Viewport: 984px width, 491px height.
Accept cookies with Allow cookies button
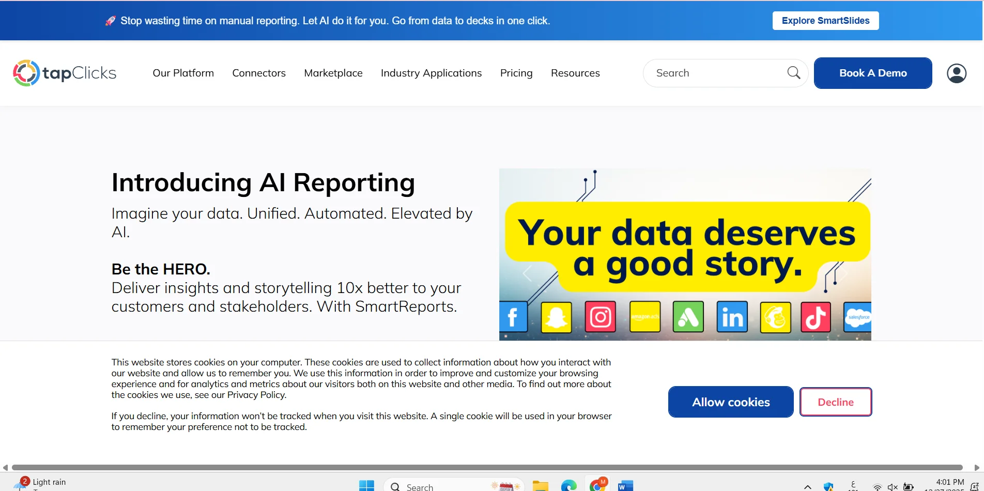click(730, 402)
